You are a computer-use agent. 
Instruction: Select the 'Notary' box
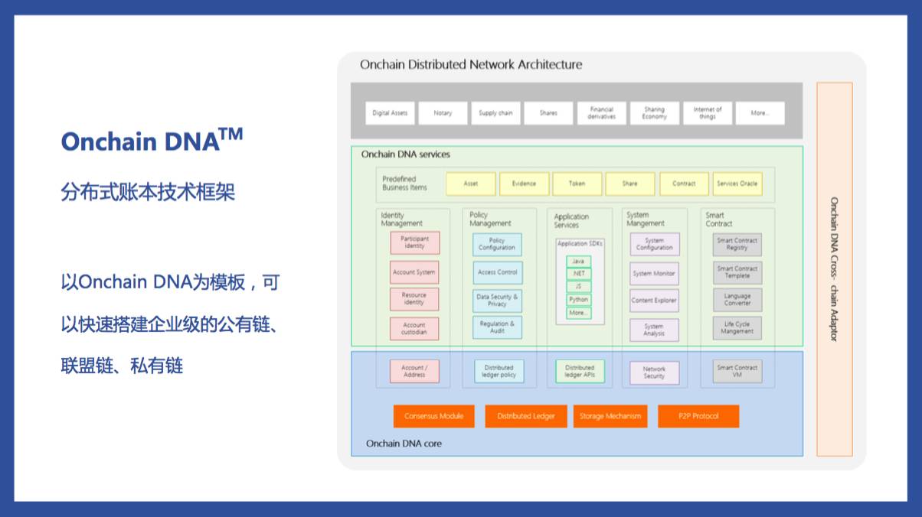pos(443,113)
